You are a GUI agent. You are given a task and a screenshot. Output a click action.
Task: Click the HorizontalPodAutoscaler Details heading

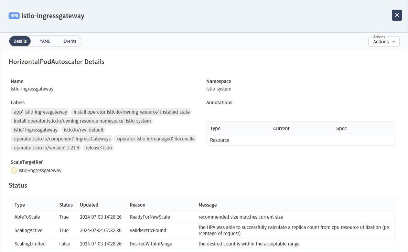pos(56,62)
